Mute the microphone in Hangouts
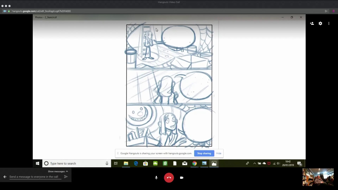 [x=156, y=178]
